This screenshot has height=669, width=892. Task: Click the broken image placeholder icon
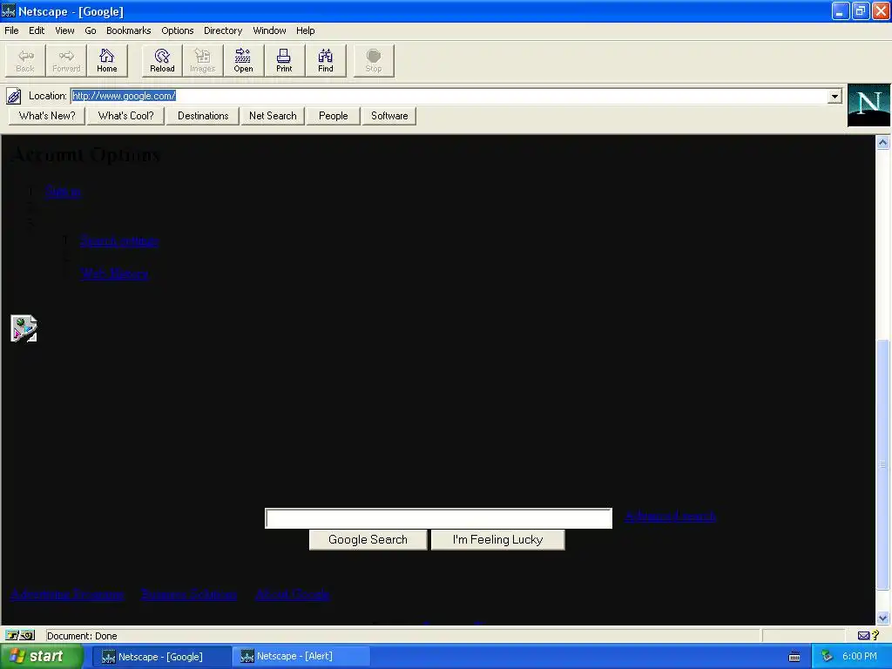point(24,328)
